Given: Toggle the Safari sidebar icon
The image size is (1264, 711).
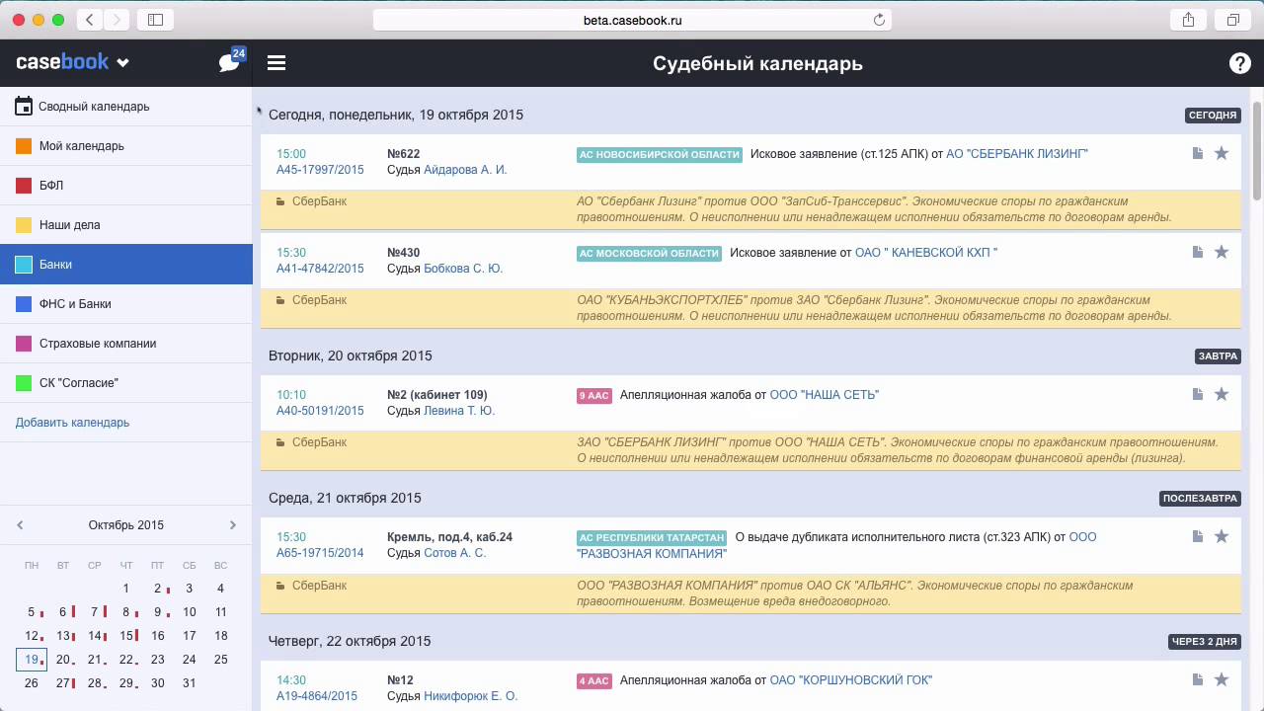Looking at the screenshot, I should [x=155, y=20].
